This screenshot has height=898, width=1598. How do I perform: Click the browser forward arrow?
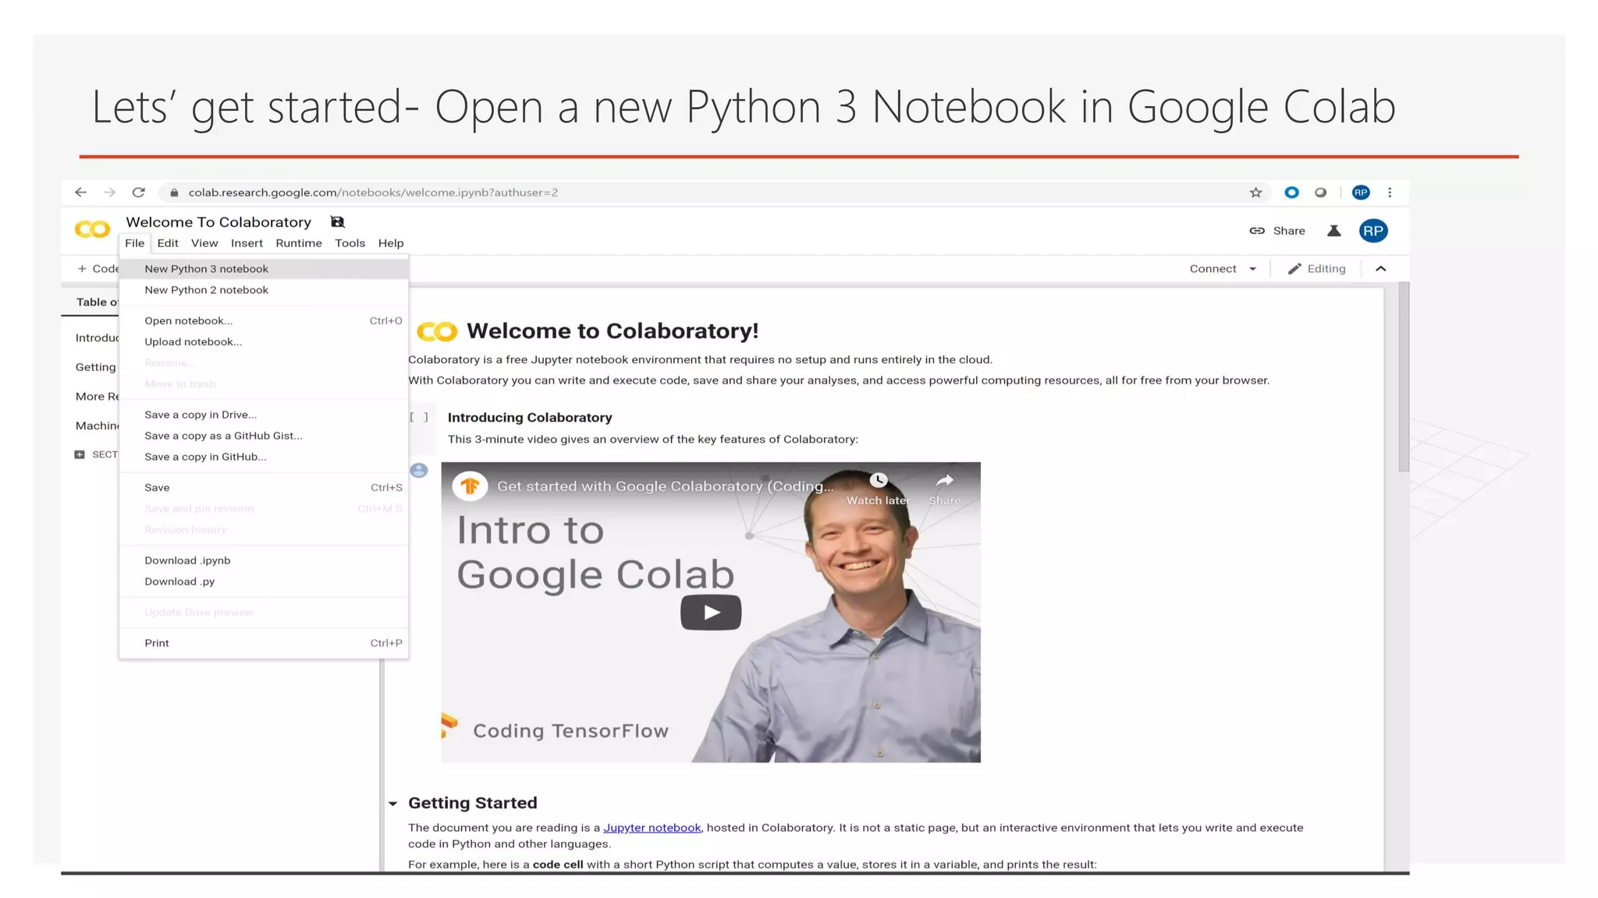110,193
